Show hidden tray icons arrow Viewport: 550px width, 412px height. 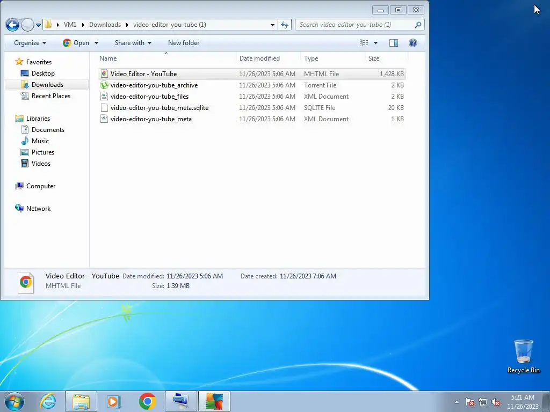[457, 402]
